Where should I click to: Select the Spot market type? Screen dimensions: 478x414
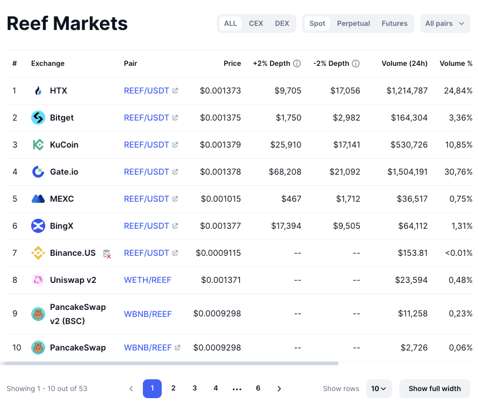pos(317,24)
